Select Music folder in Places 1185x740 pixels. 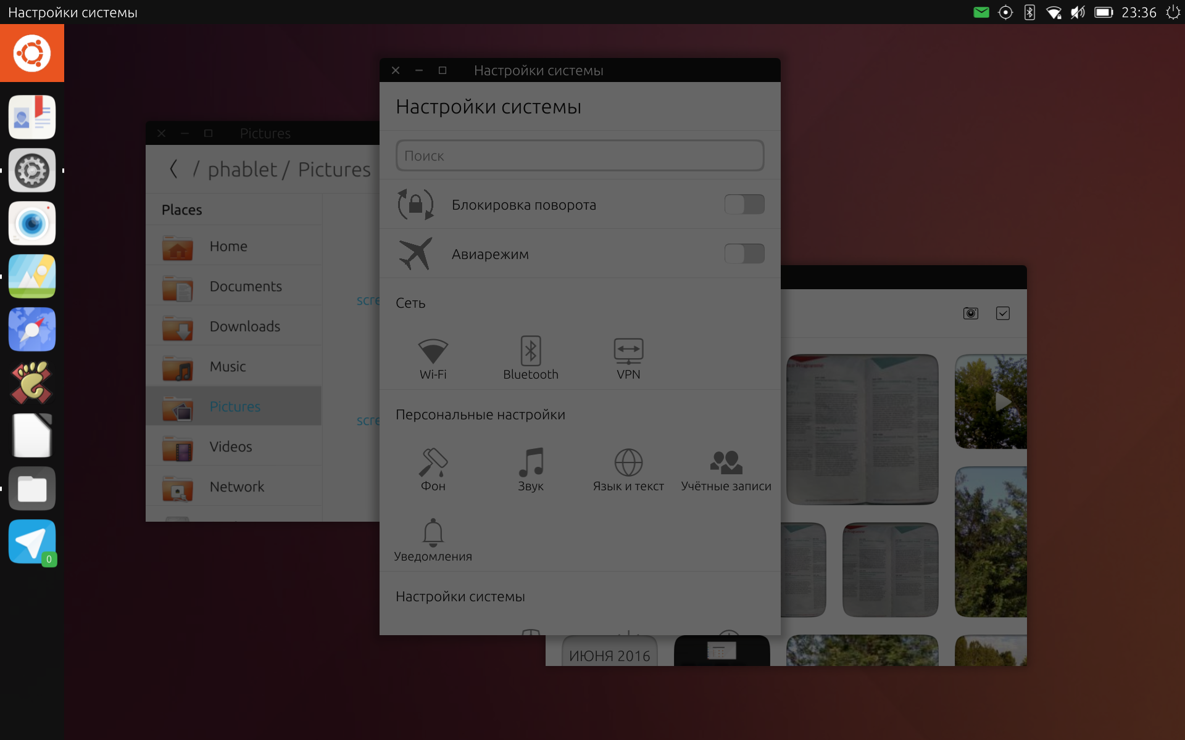[x=228, y=366]
